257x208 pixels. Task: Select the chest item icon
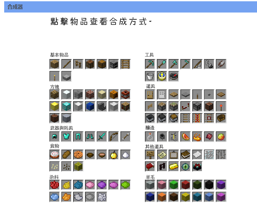click(102, 64)
